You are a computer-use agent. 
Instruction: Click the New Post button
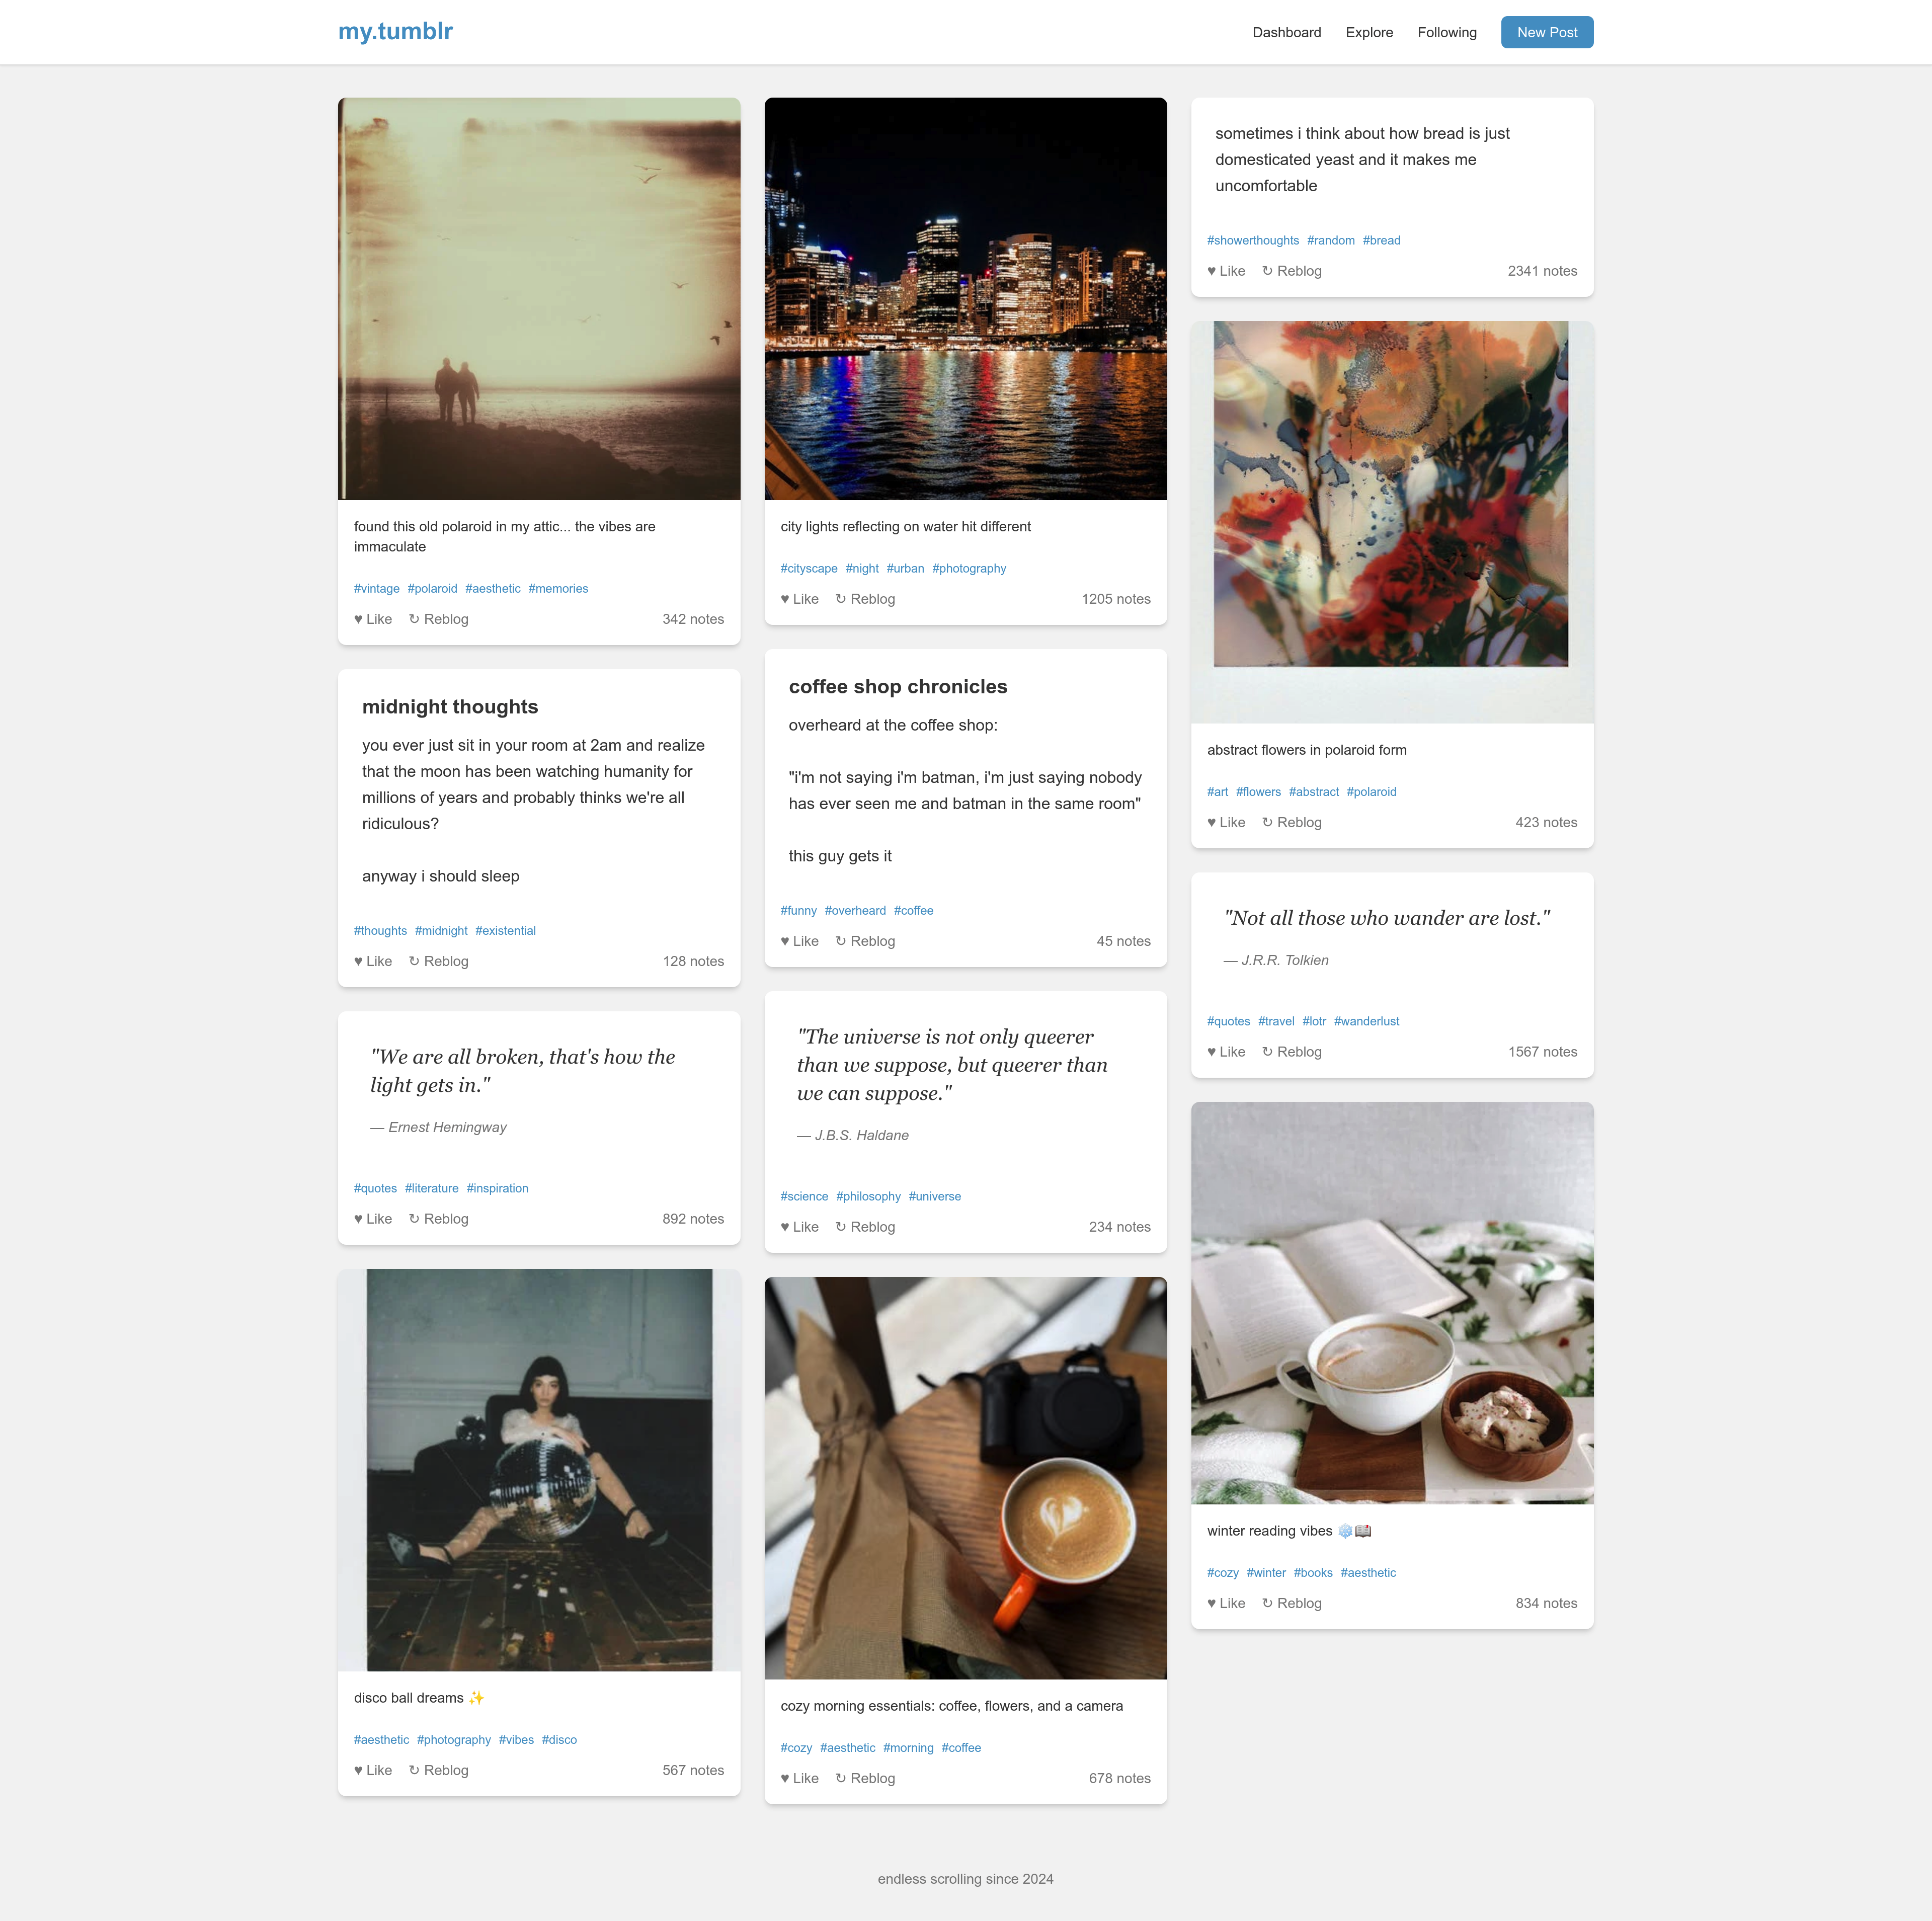(1546, 32)
